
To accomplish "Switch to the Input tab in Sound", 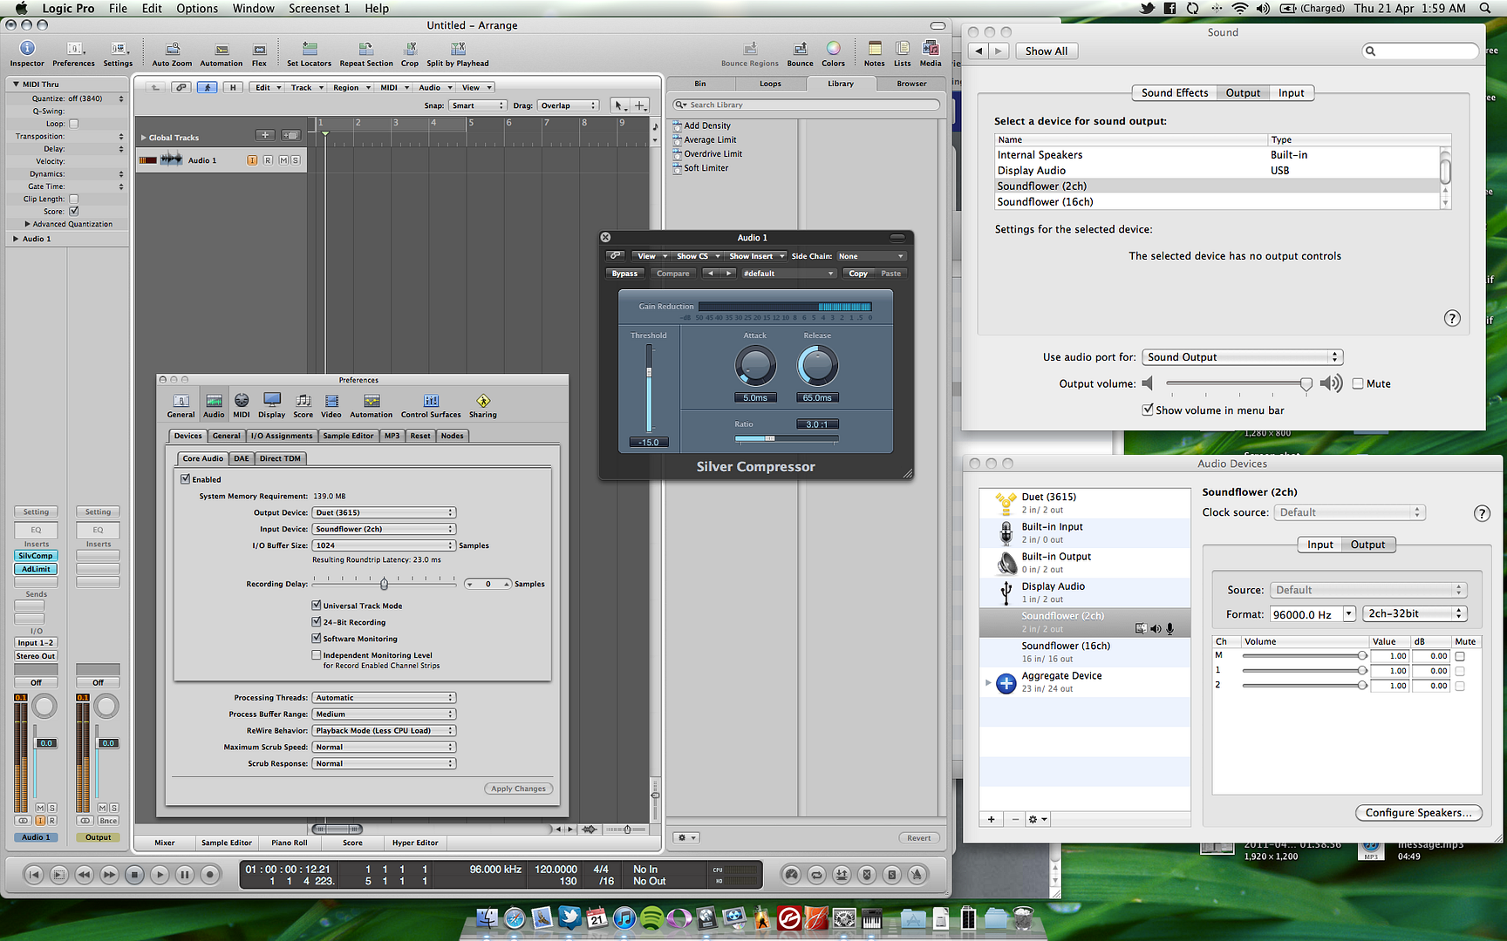I will pyautogui.click(x=1291, y=93).
